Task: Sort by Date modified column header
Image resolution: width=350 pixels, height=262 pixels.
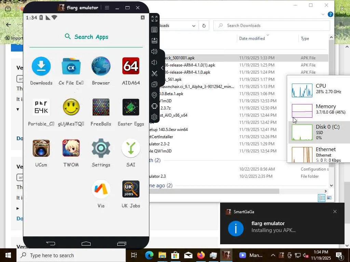Action: pyautogui.click(x=252, y=38)
